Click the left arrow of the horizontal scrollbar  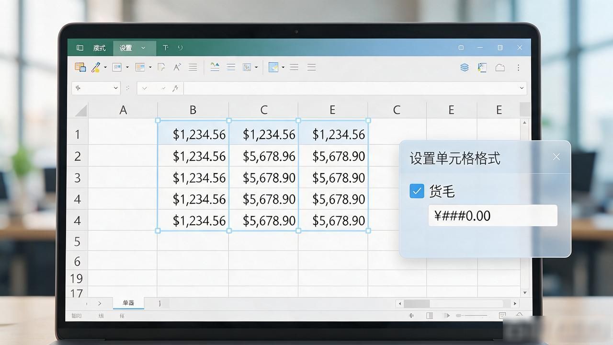399,303
